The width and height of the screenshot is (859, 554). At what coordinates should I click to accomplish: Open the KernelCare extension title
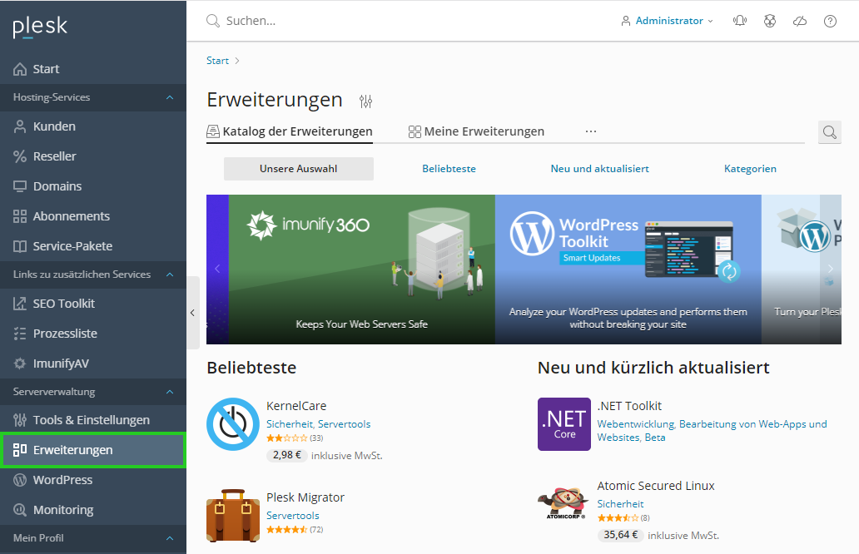pos(296,406)
